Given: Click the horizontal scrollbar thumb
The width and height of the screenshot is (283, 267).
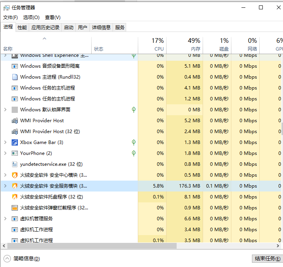Looking at the screenshot, I should pyautogui.click(x=92, y=246).
